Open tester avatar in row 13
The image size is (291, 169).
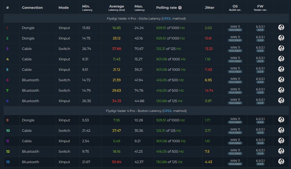pos(281,161)
